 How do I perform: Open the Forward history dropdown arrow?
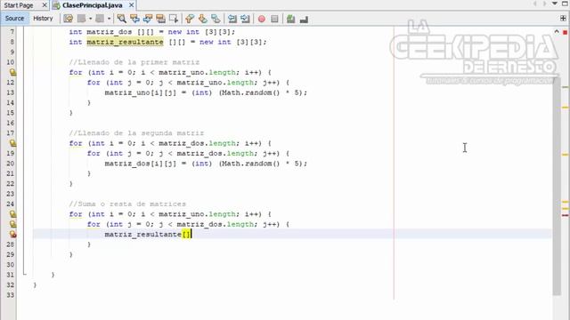tap(109, 19)
